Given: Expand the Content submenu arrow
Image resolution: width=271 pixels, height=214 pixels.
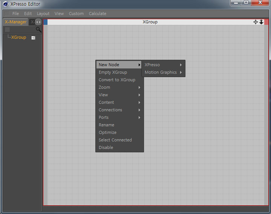Looking at the screenshot, I should coord(139,102).
